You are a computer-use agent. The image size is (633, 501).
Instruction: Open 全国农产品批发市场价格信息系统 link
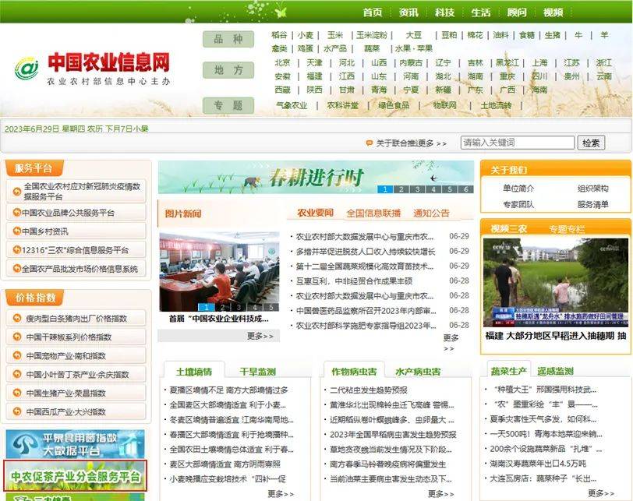(x=80, y=269)
